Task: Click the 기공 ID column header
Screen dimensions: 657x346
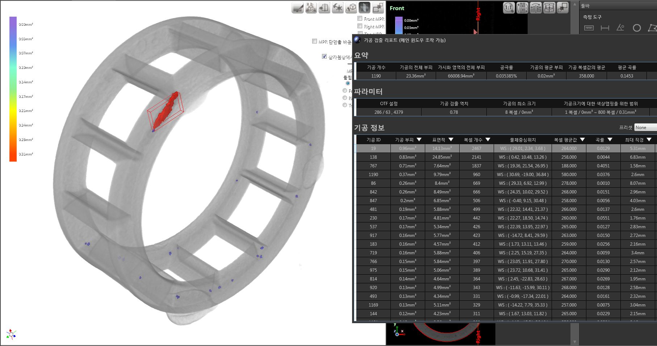Action: pos(373,139)
